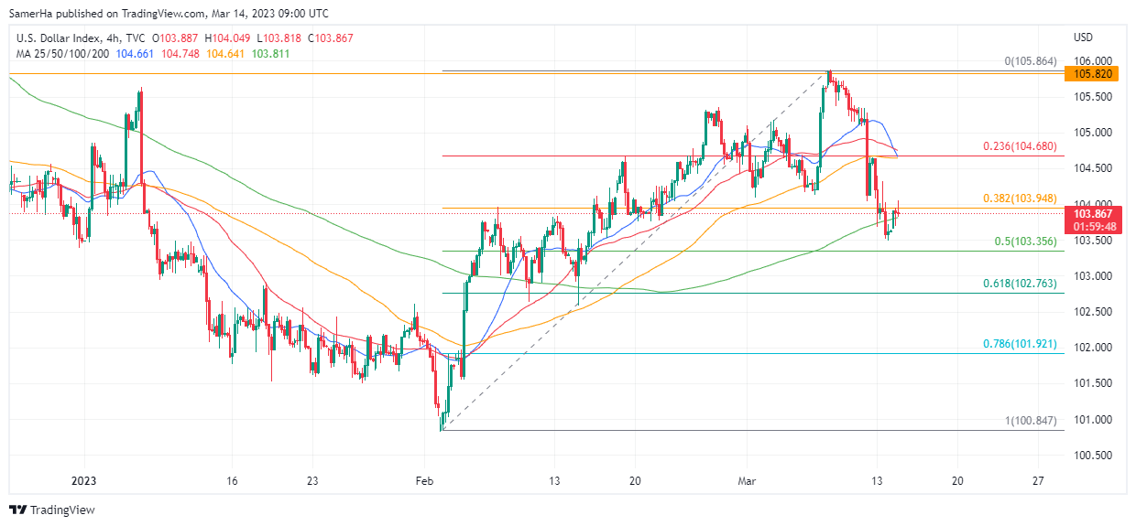Click the Feb marker on time axis

pos(423,480)
